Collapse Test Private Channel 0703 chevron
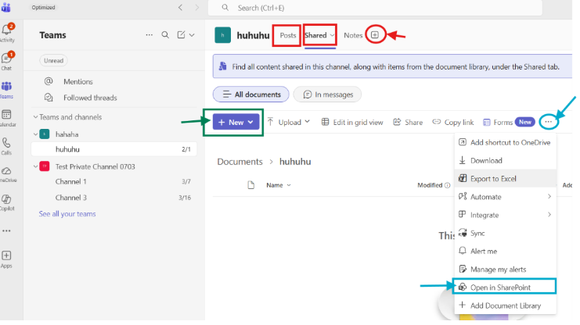This screenshot has height=325, width=580. pyautogui.click(x=35, y=166)
